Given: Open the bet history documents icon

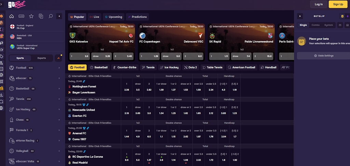Looking at the screenshot, I should (x=41, y=16).
